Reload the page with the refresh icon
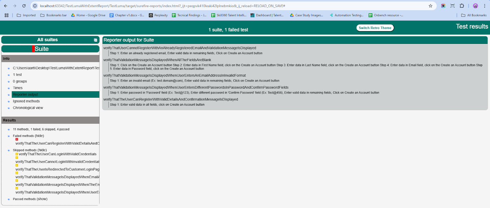 click(x=24, y=6)
